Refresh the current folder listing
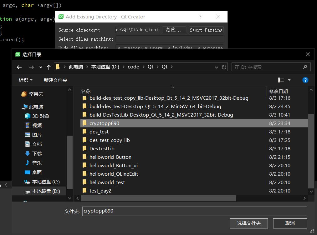This screenshot has width=317, height=235. [224, 67]
